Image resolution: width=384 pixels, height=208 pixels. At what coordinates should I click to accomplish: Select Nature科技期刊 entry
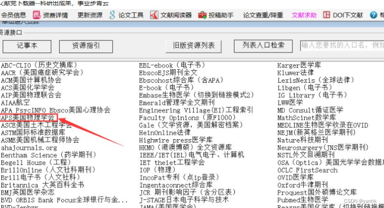pos(303,140)
